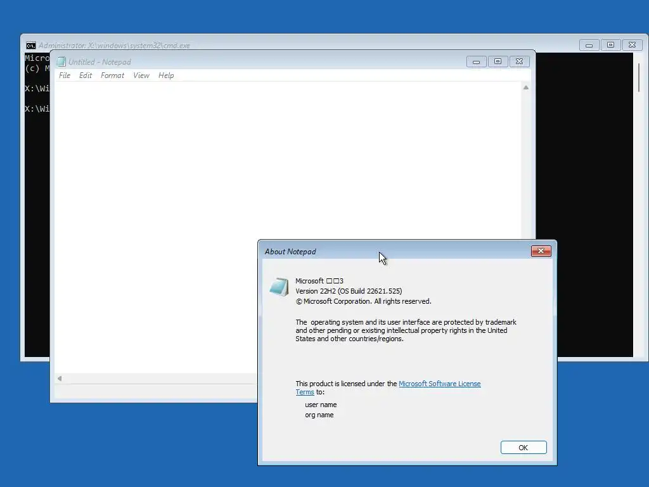Click the Untitled - Notepad title text
Viewport: 649px width, 487px height.
100,62
